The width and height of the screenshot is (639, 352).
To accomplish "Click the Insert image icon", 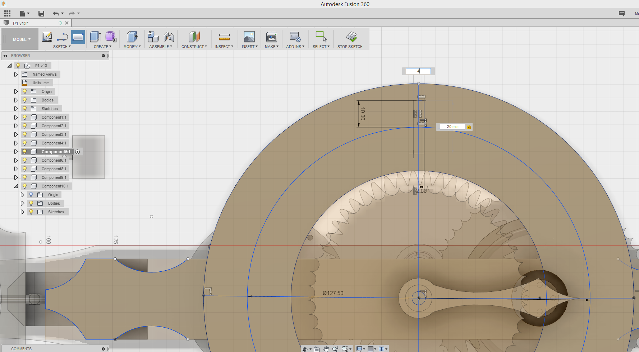I will [x=249, y=37].
